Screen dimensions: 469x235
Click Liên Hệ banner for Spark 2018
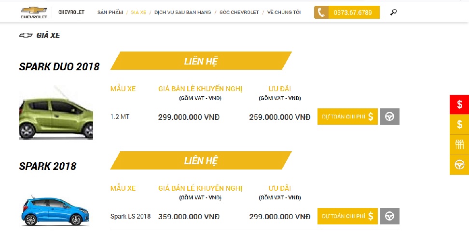pos(201,160)
